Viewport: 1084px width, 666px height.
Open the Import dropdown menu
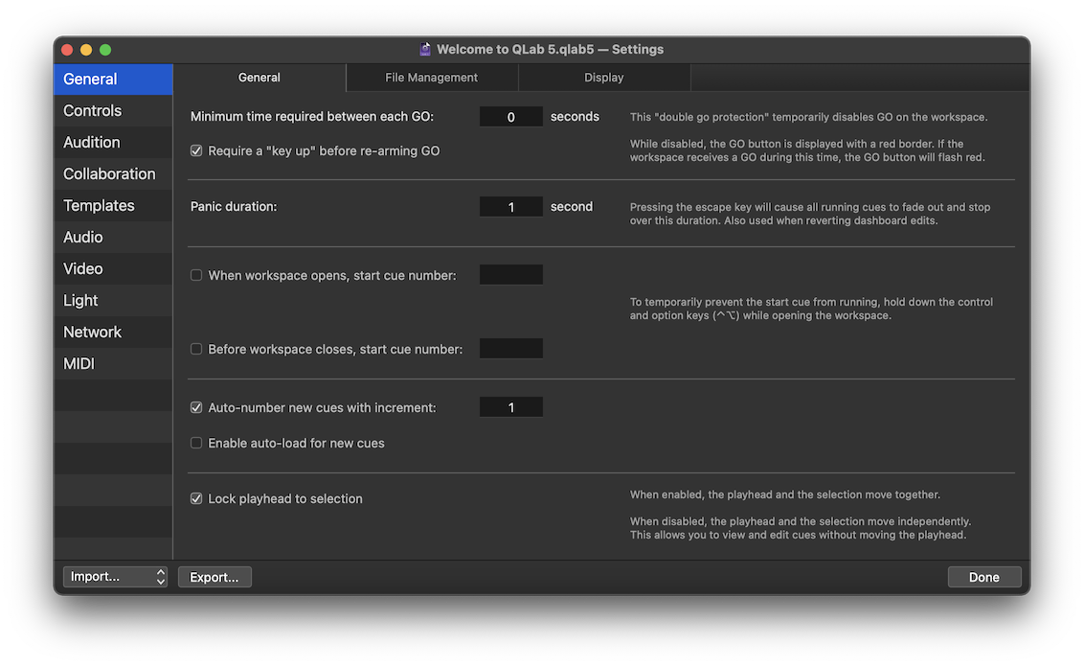pyautogui.click(x=115, y=577)
